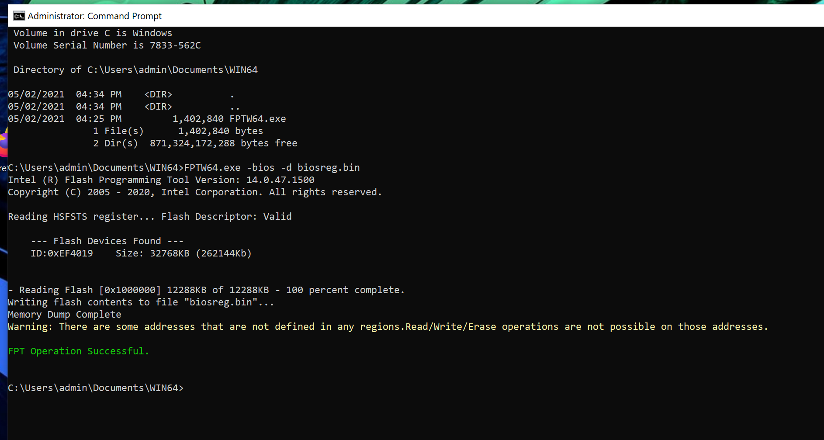Click the '04:25 PM' timestamp of FPTW64.exe

[99, 119]
